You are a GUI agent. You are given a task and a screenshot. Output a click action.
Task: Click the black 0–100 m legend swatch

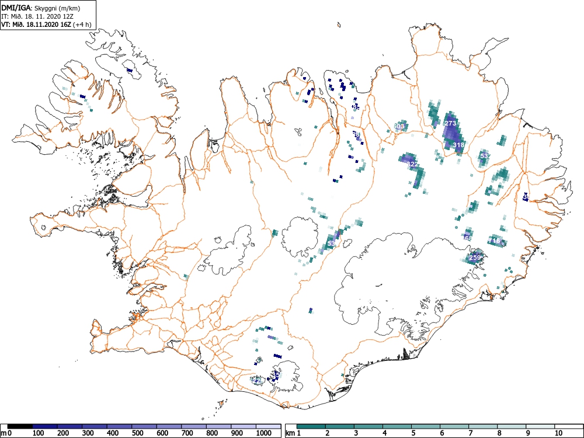[x=20, y=426]
